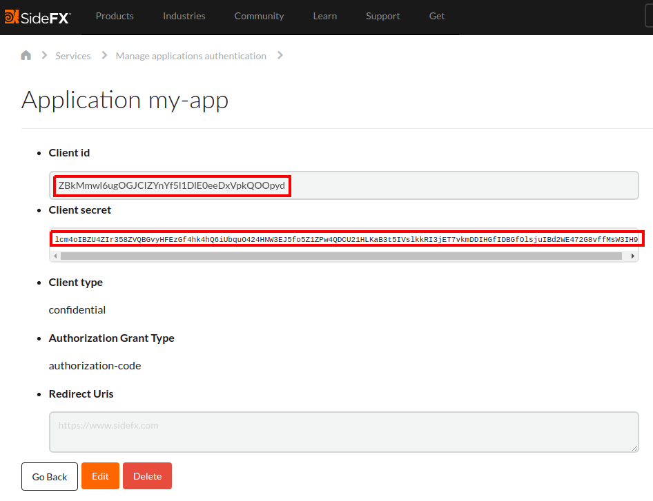Expand the Support navigation menu

383,16
